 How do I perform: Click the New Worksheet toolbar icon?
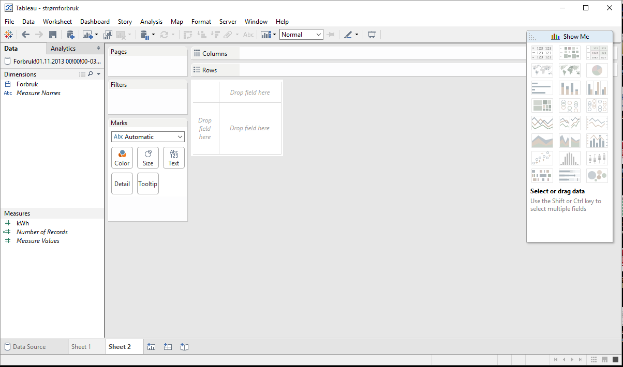point(87,35)
